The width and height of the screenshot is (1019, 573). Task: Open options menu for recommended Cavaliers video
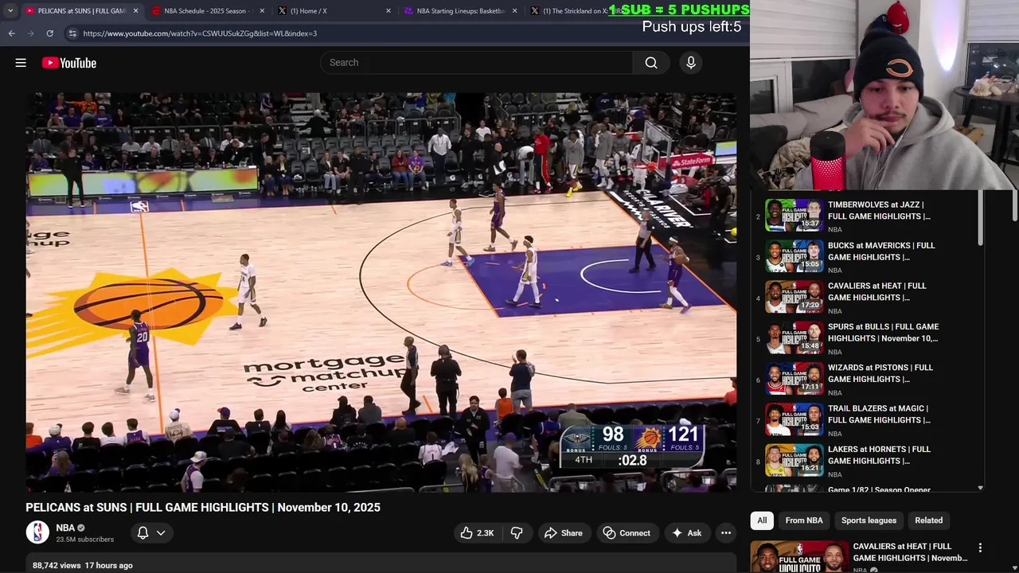980,548
